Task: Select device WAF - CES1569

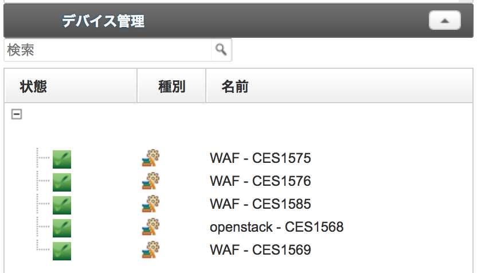Action: click(x=260, y=250)
